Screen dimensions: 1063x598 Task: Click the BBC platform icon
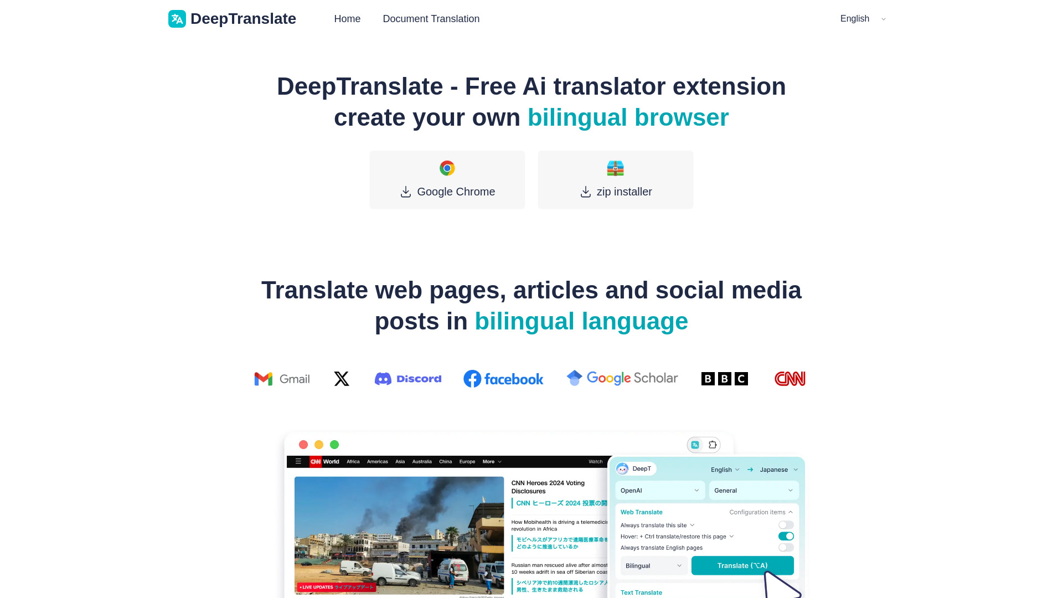click(724, 378)
